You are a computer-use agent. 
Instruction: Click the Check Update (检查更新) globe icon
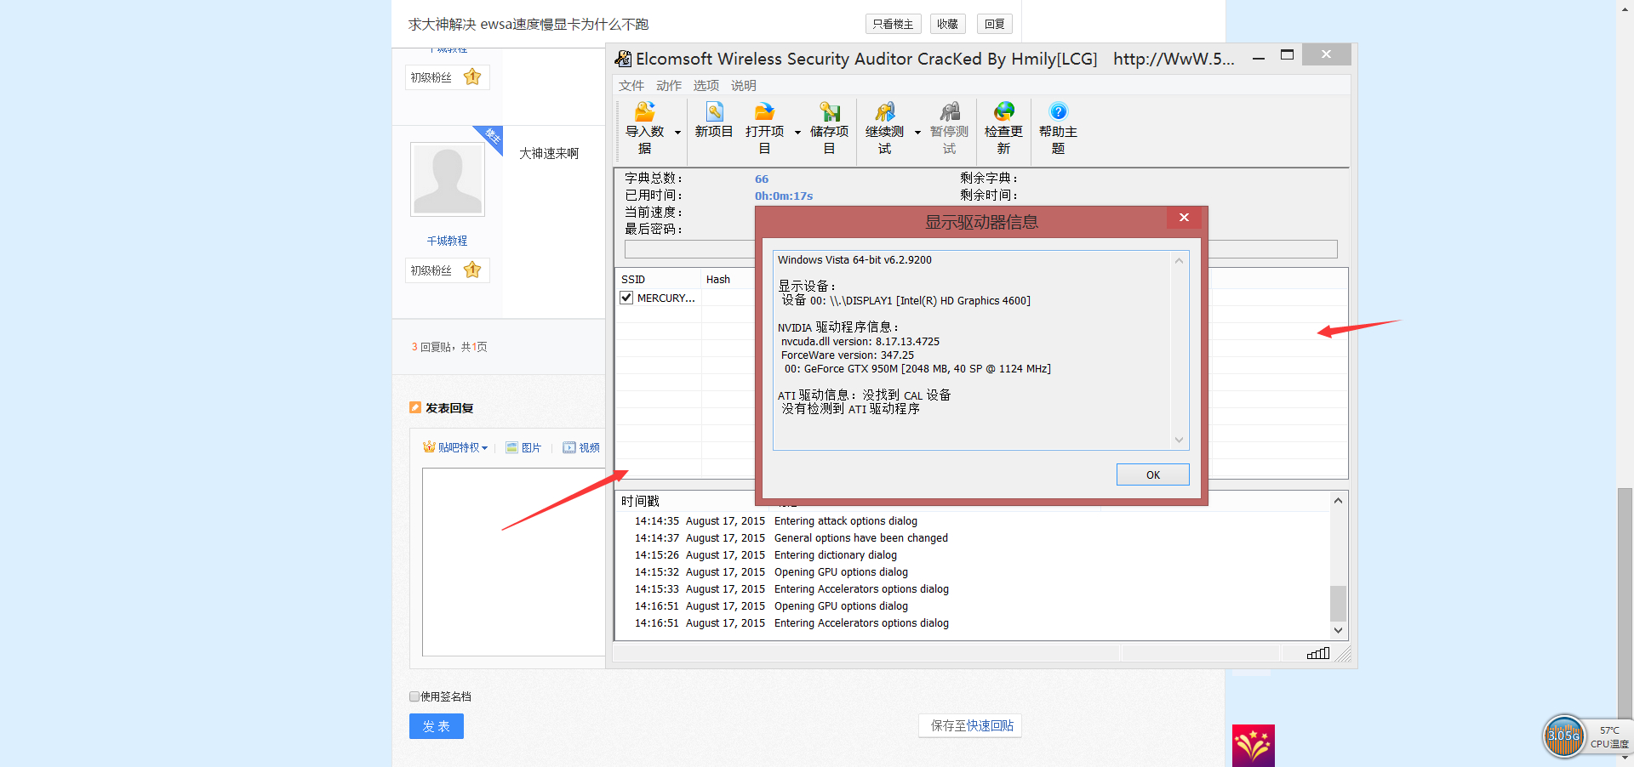[1004, 111]
